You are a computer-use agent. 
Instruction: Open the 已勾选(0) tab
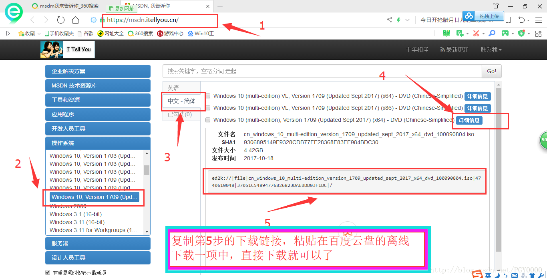[x=181, y=115]
